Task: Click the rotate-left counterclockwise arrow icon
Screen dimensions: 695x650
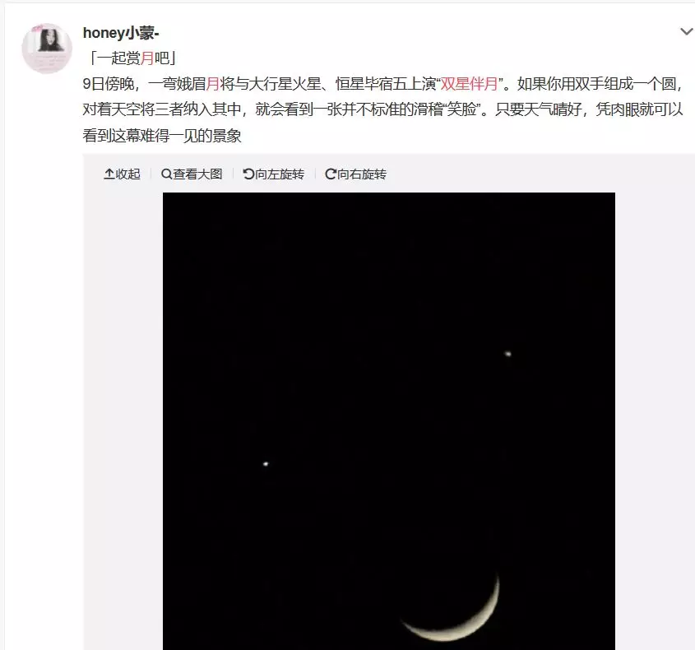Action: [248, 174]
